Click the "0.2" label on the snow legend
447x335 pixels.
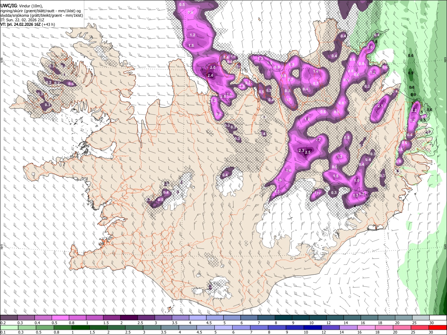click(3, 323)
